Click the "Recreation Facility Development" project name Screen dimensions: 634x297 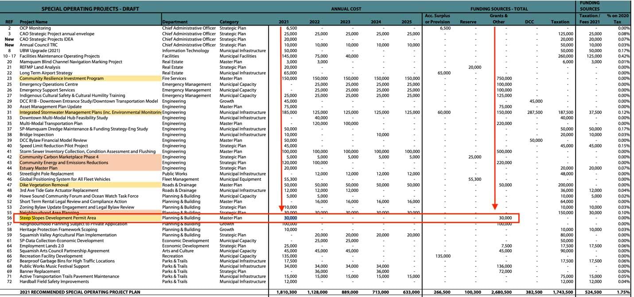51,256
